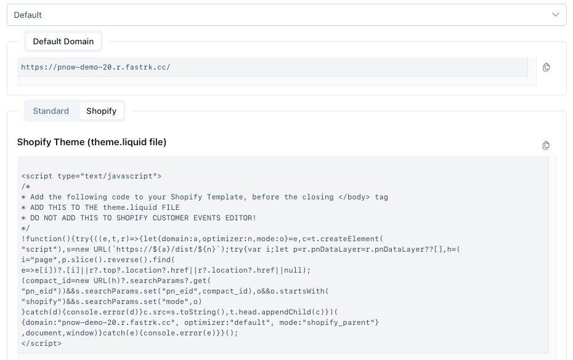
Task: Click the 'ADD THIS TO THE theme.liquid FILE' comment
Action: pos(100,207)
